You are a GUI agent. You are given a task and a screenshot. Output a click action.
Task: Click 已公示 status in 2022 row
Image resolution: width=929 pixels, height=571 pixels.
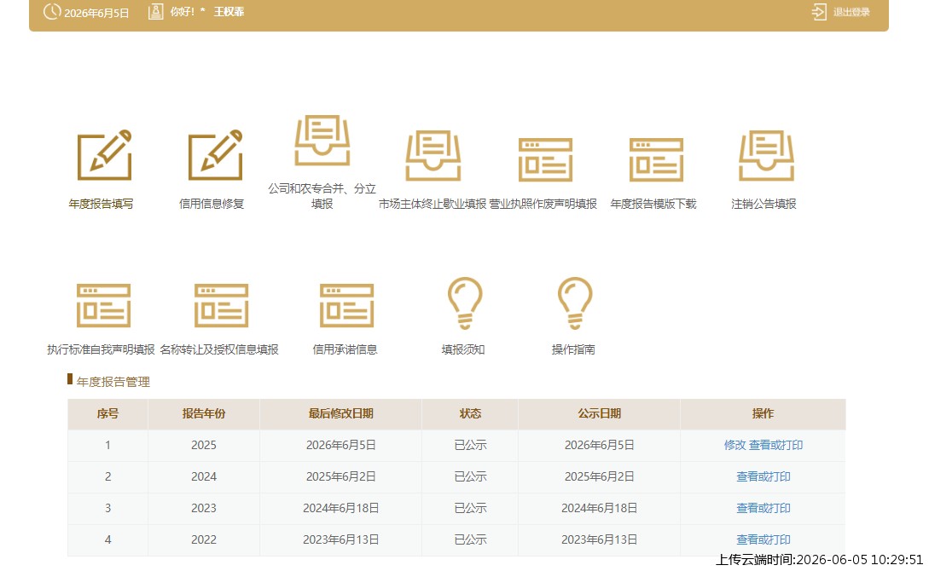[470, 539]
